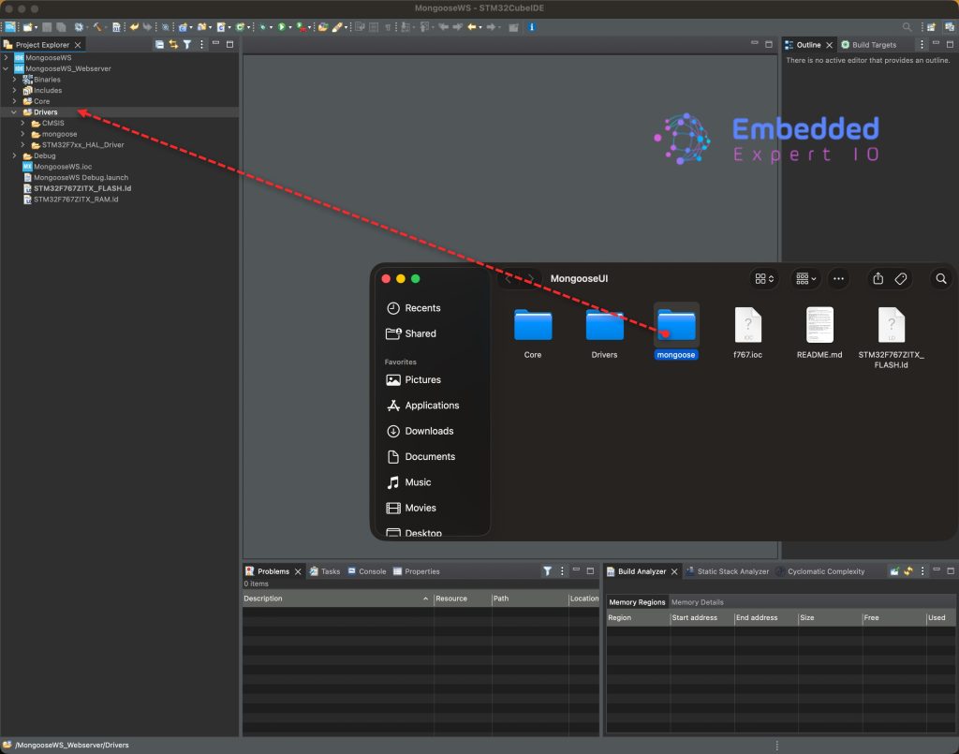Open Finder grouping options dropdown

(804, 278)
